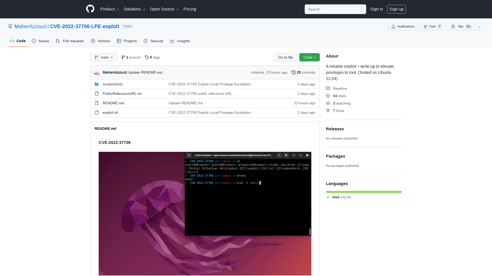Click the Sign up button
The image size is (492, 276).
coord(396,9)
